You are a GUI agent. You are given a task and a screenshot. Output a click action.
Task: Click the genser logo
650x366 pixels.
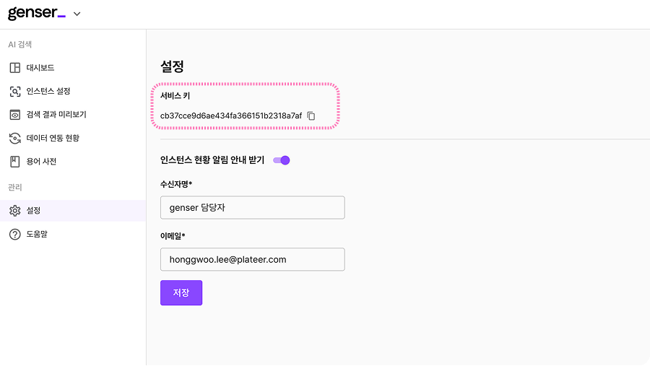36,13
